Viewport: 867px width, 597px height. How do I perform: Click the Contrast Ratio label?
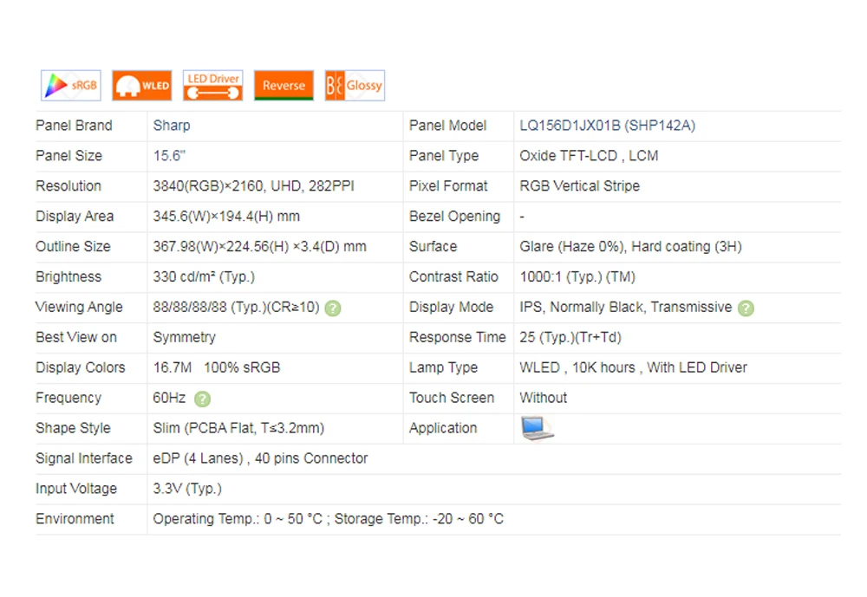pyautogui.click(x=453, y=277)
